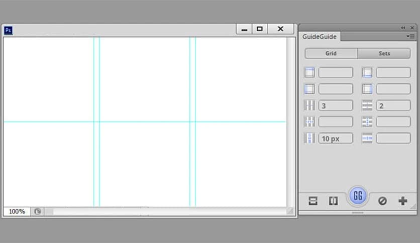Clear all guides with the no-entry icon

(x=382, y=201)
